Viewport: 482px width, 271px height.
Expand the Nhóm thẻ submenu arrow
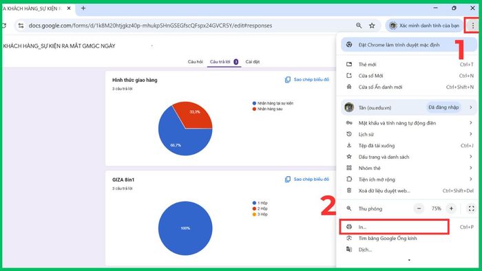470,168
